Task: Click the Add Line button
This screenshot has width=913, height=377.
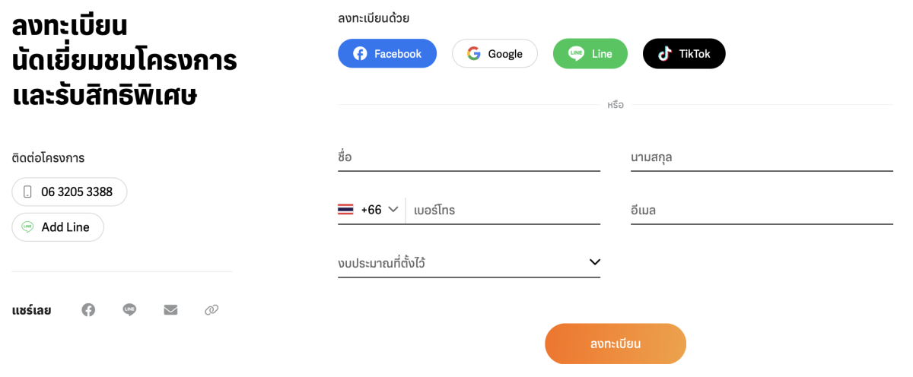Action: pos(58,227)
